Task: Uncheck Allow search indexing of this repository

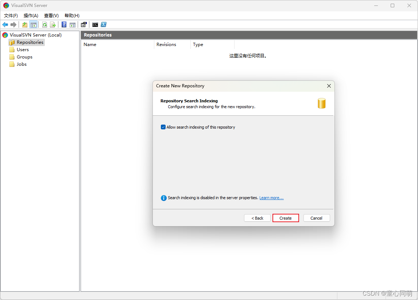Action: [x=163, y=127]
